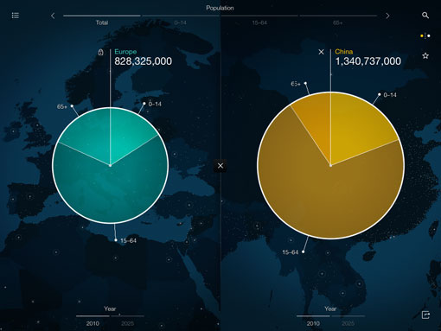Select the 0–14 tab at top

pos(181,22)
